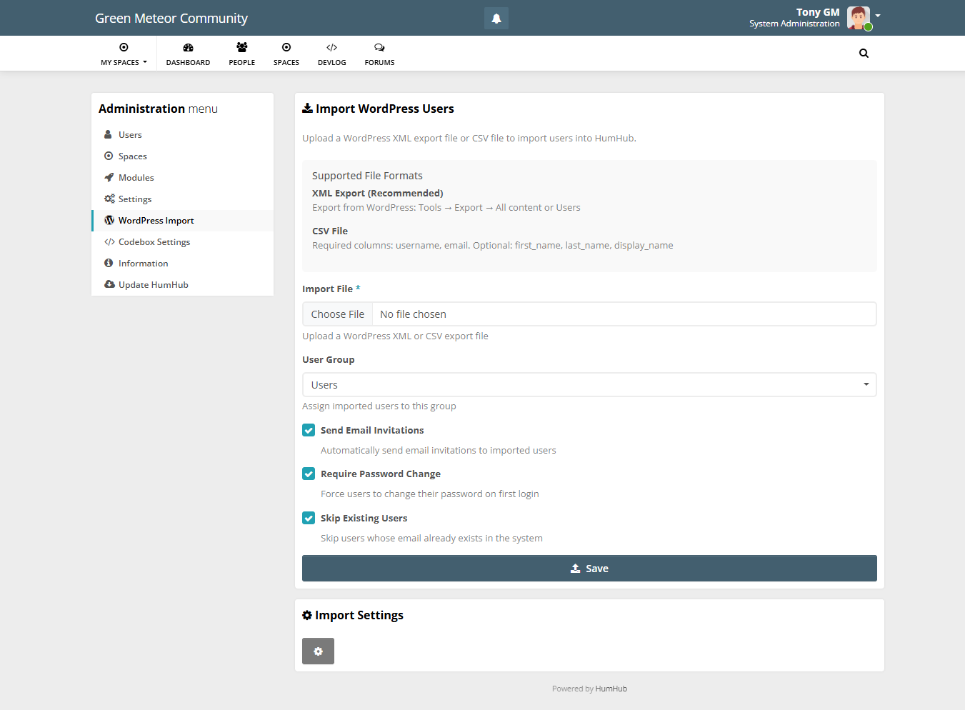The image size is (965, 710).
Task: Expand the My Spaces menu
Action: pyautogui.click(x=124, y=54)
